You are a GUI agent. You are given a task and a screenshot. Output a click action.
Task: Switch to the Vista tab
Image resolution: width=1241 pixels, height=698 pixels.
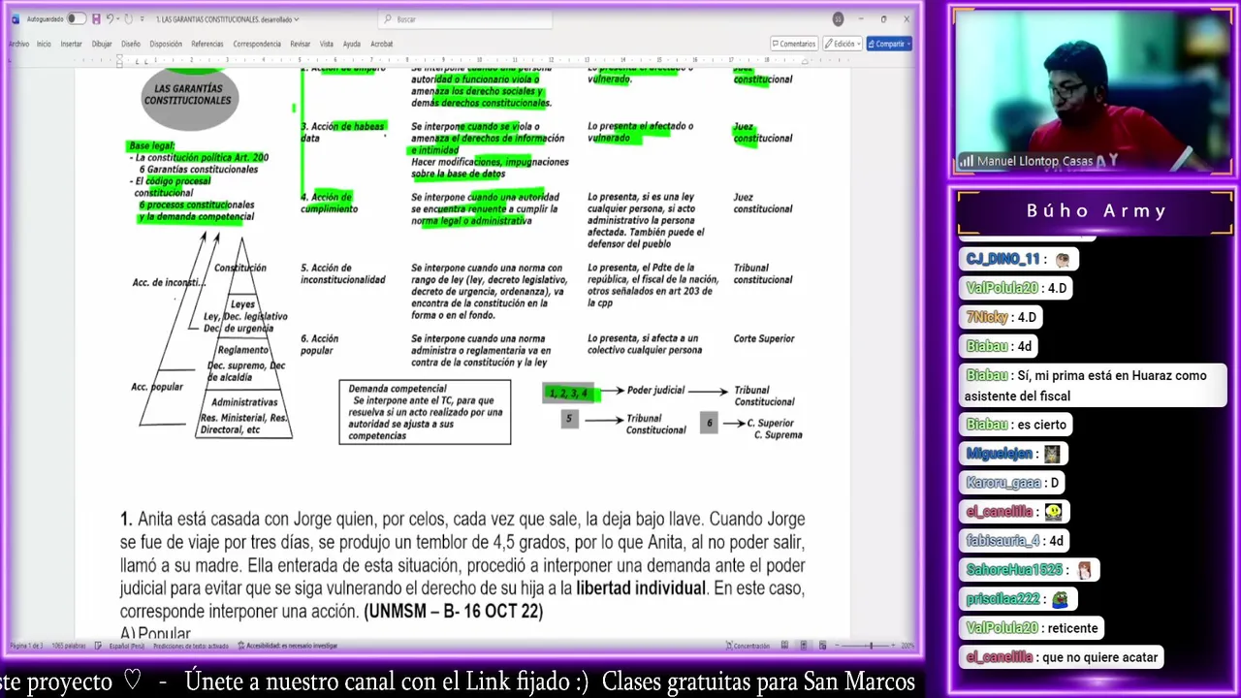(327, 44)
